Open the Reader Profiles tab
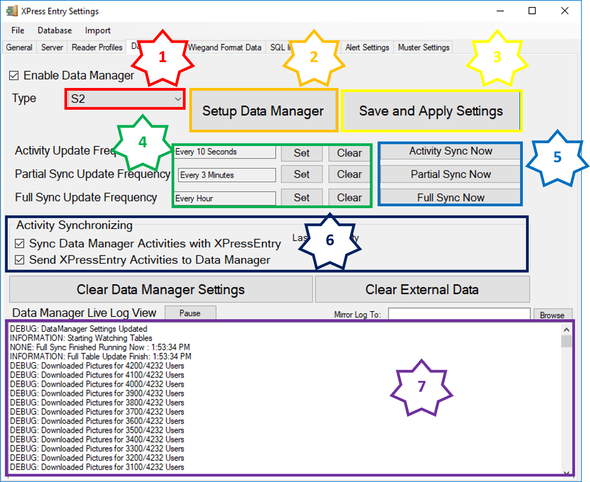The height and width of the screenshot is (482, 590). pyautogui.click(x=97, y=47)
